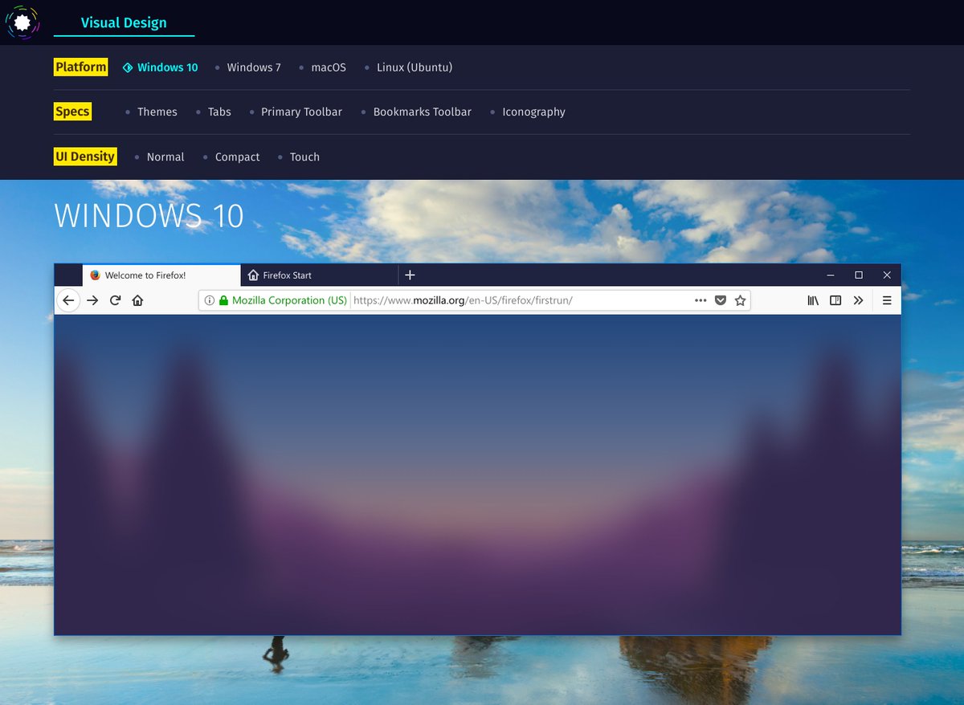The image size is (964, 705).
Task: Open the Visual Design header tab
Action: [124, 22]
